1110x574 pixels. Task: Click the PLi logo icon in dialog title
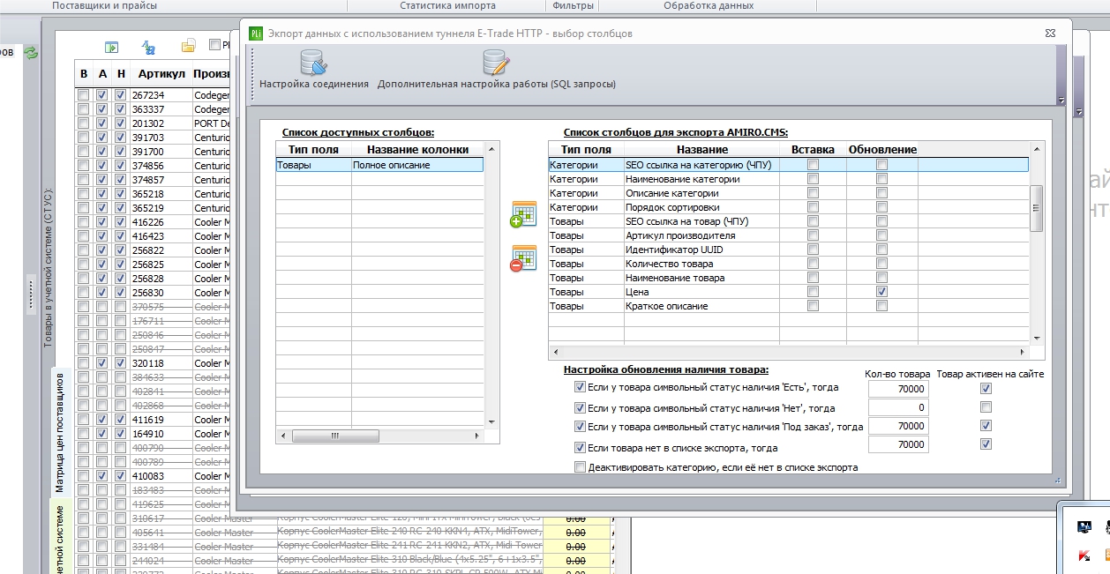pos(256,34)
